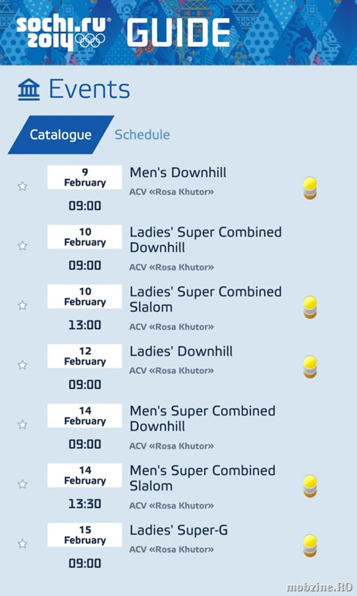The width and height of the screenshot is (357, 596).
Task: Toggle favorite star for Men's Downhill
Action: [22, 186]
